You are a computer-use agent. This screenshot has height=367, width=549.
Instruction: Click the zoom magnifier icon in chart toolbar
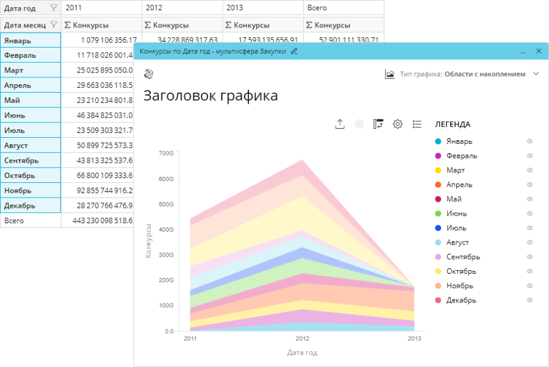(359, 124)
